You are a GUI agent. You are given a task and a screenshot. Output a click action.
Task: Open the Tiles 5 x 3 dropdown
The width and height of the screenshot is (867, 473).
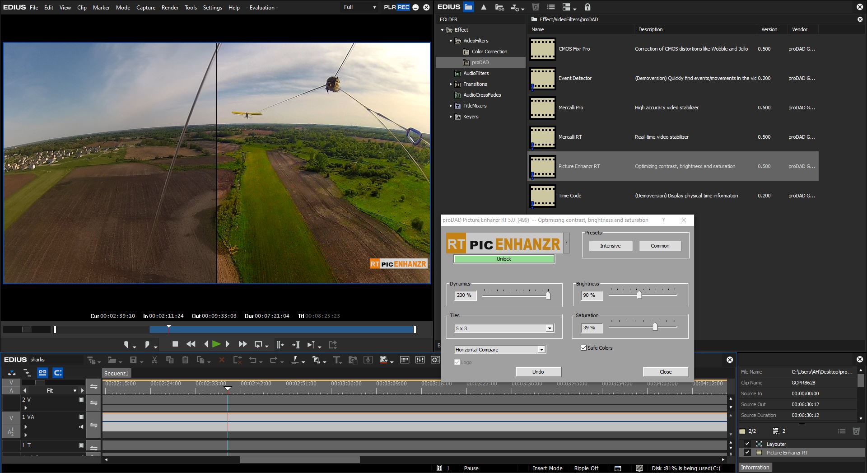(x=550, y=328)
